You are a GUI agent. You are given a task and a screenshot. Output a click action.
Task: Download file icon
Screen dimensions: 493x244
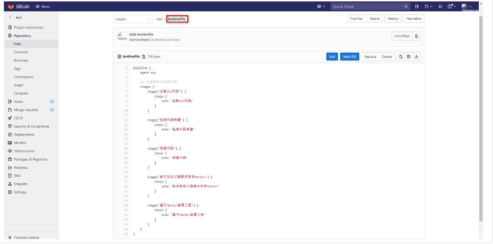coord(416,57)
